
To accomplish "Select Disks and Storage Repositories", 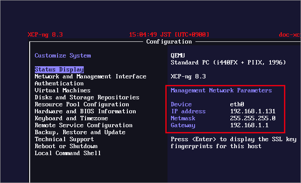I will [x=87, y=98].
